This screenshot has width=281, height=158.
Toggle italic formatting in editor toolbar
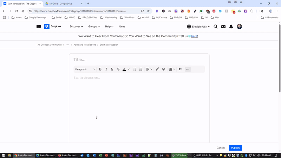click(106, 69)
